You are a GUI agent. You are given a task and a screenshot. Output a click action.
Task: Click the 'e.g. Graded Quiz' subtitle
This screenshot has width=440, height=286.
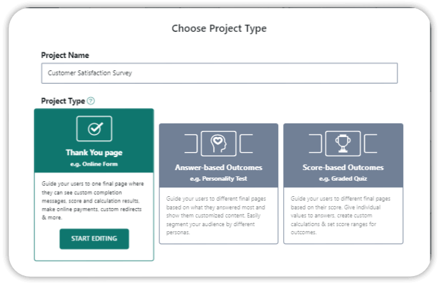click(x=343, y=179)
